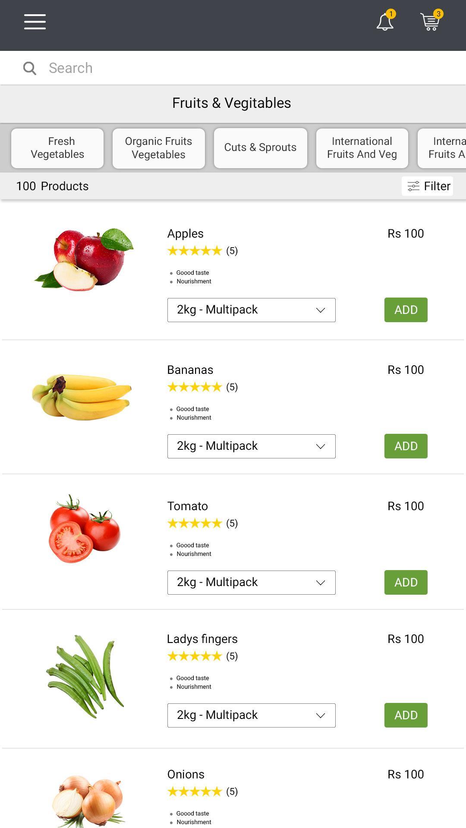
Task: Switch to Cuts & Sprouts tab
Action: [x=261, y=148]
